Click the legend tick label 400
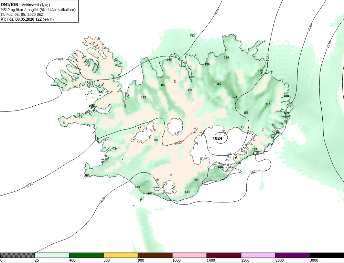 point(72,260)
